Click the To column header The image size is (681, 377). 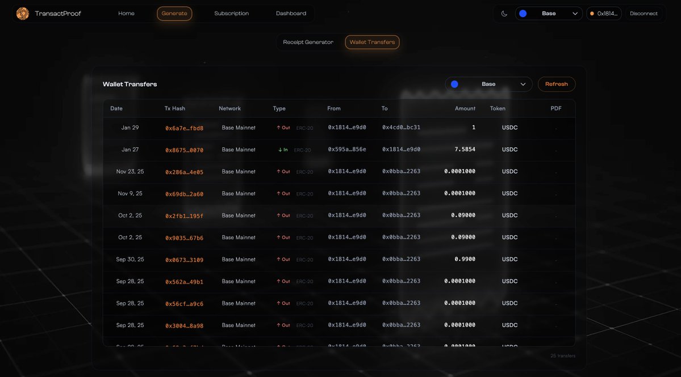385,108
